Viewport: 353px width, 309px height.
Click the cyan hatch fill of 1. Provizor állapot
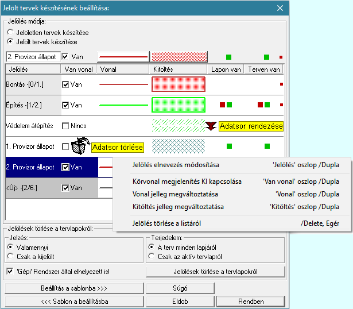pos(178,146)
